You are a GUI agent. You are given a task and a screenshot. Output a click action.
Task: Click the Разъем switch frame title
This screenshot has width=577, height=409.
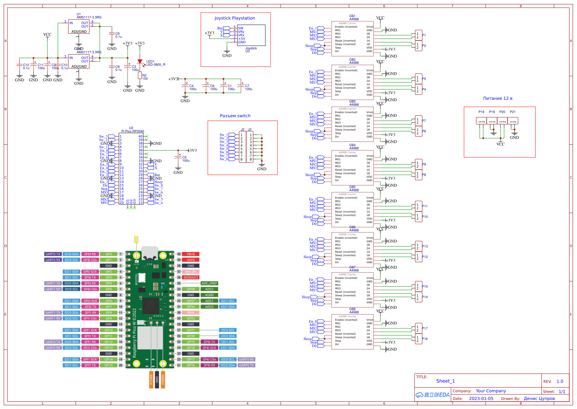click(235, 116)
